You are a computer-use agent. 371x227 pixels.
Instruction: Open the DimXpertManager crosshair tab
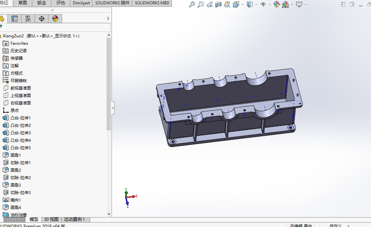coord(42,18)
